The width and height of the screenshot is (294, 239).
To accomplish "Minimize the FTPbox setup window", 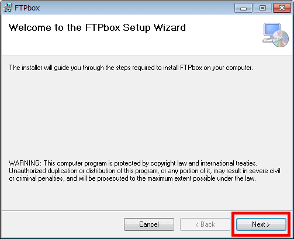I will pyautogui.click(x=243, y=8).
